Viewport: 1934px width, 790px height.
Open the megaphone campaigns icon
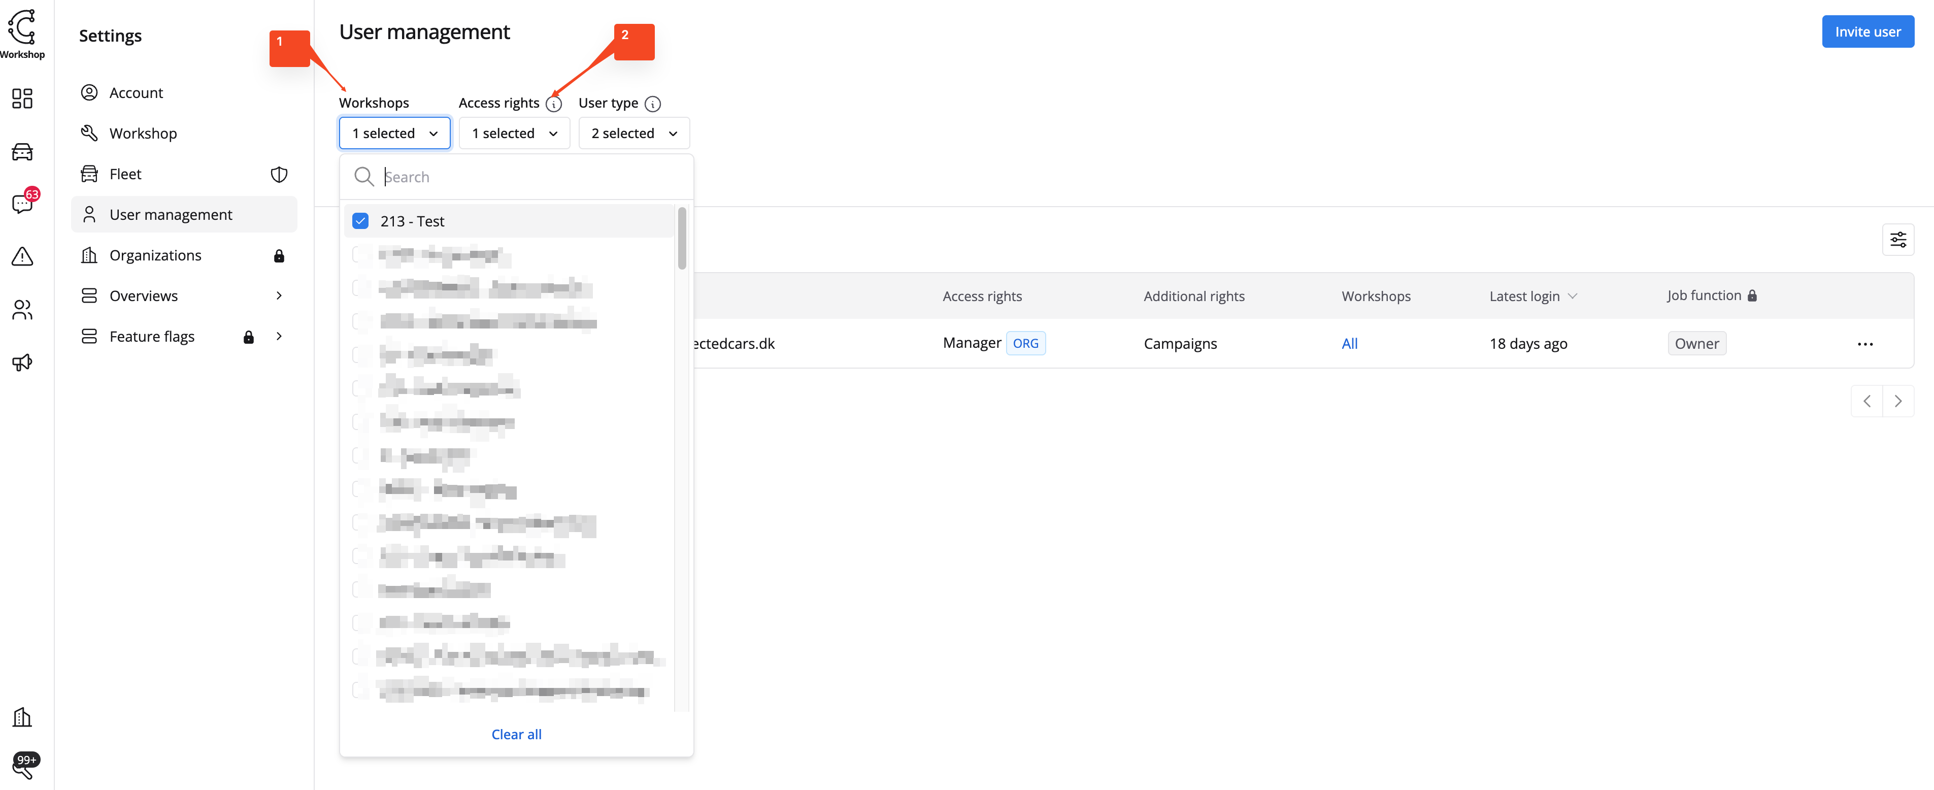[x=22, y=363]
